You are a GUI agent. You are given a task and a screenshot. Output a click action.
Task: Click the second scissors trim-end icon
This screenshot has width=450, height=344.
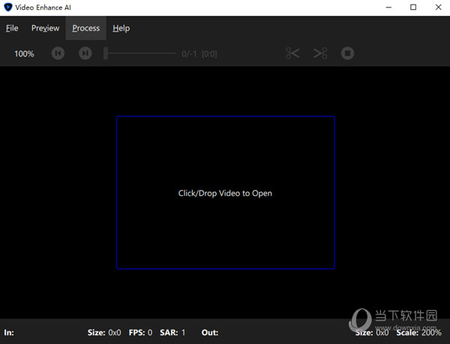pyautogui.click(x=320, y=53)
